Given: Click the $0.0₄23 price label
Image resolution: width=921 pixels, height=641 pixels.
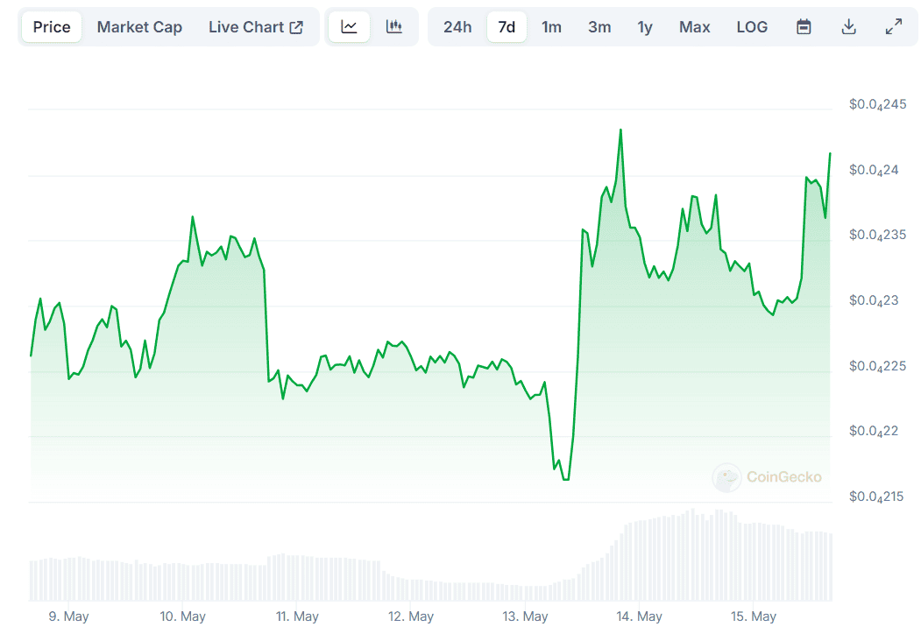Looking at the screenshot, I should pos(874,300).
